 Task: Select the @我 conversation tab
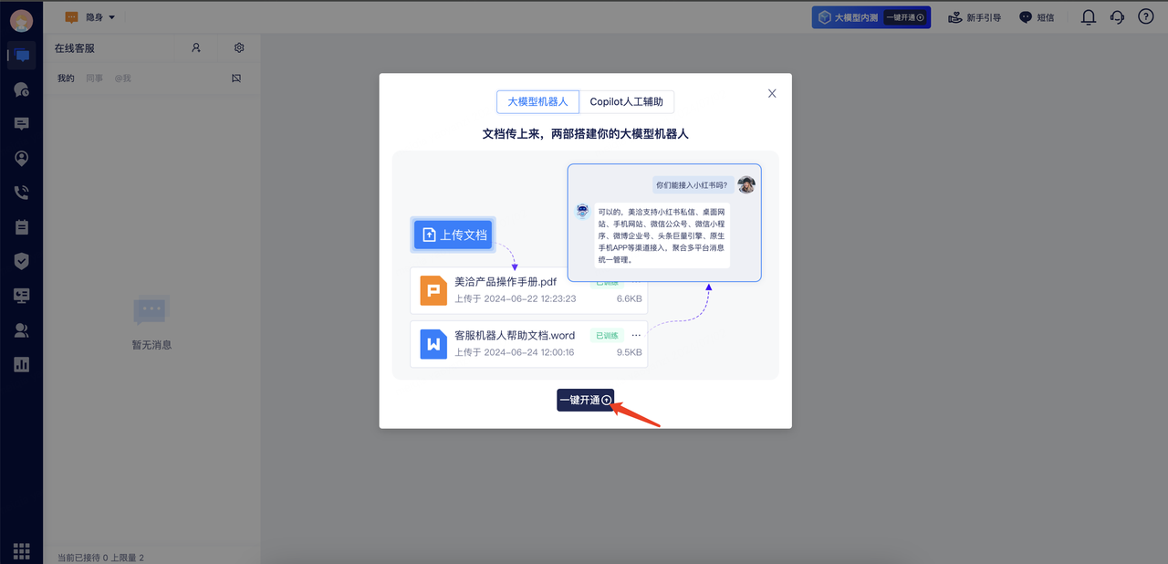122,78
